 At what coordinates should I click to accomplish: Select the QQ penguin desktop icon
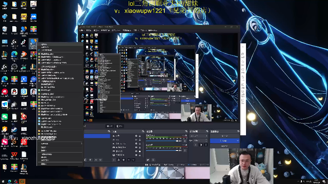coord(14,93)
